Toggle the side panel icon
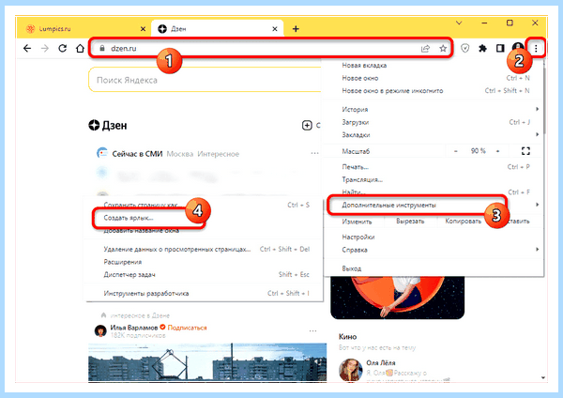This screenshot has height=398, width=563. point(500,48)
